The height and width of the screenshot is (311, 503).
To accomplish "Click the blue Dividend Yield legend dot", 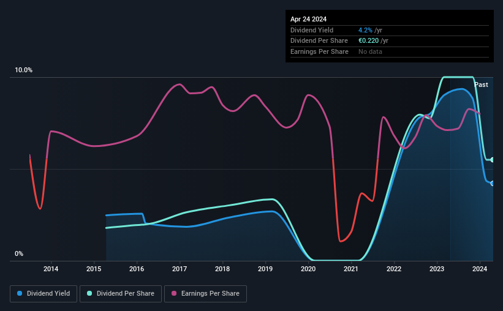I will pyautogui.click(x=20, y=293).
